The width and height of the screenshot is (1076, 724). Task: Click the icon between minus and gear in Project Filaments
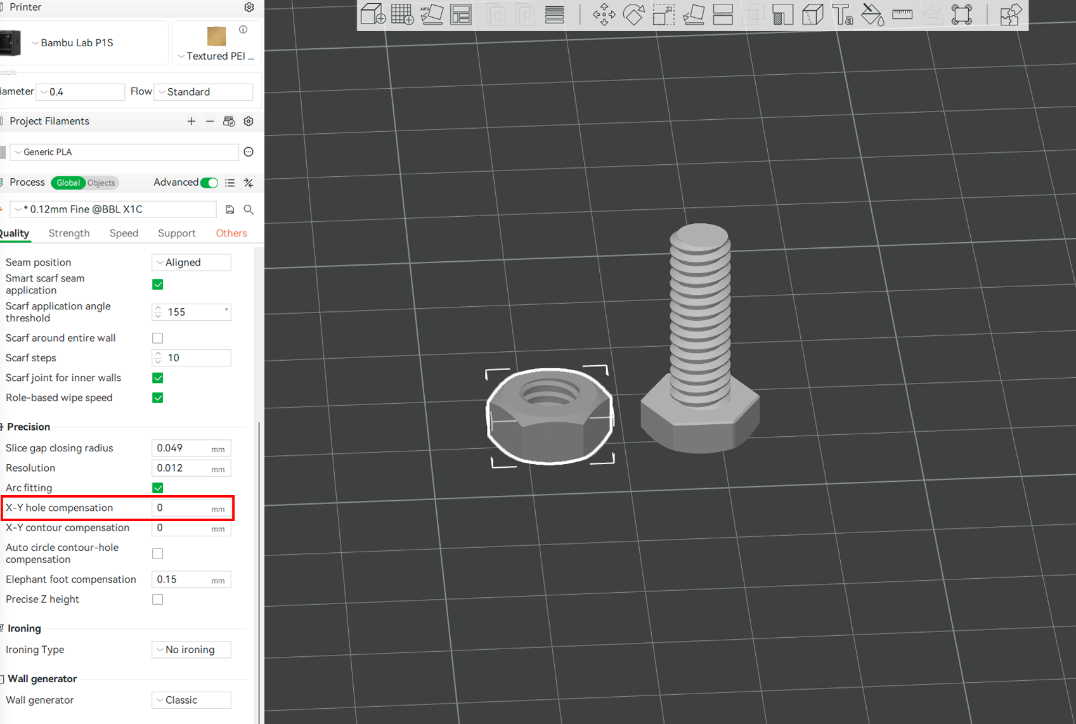(x=229, y=121)
